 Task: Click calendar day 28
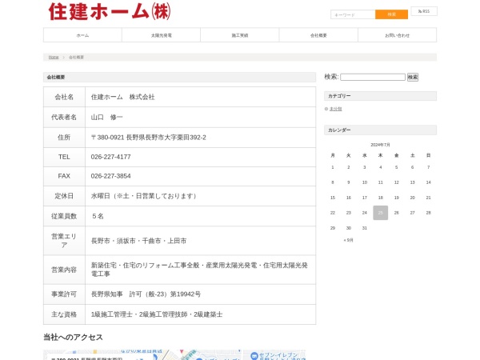pos(428,213)
